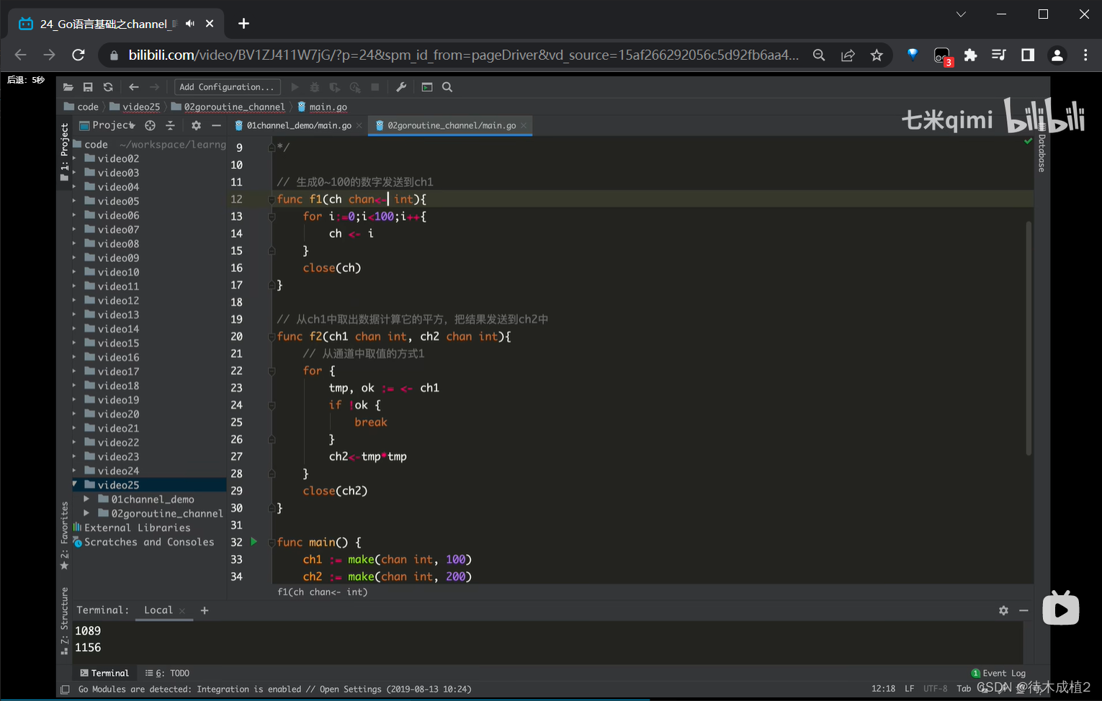Fold the if block at line 24
Screen dimensions: 1102x701
[x=272, y=405]
